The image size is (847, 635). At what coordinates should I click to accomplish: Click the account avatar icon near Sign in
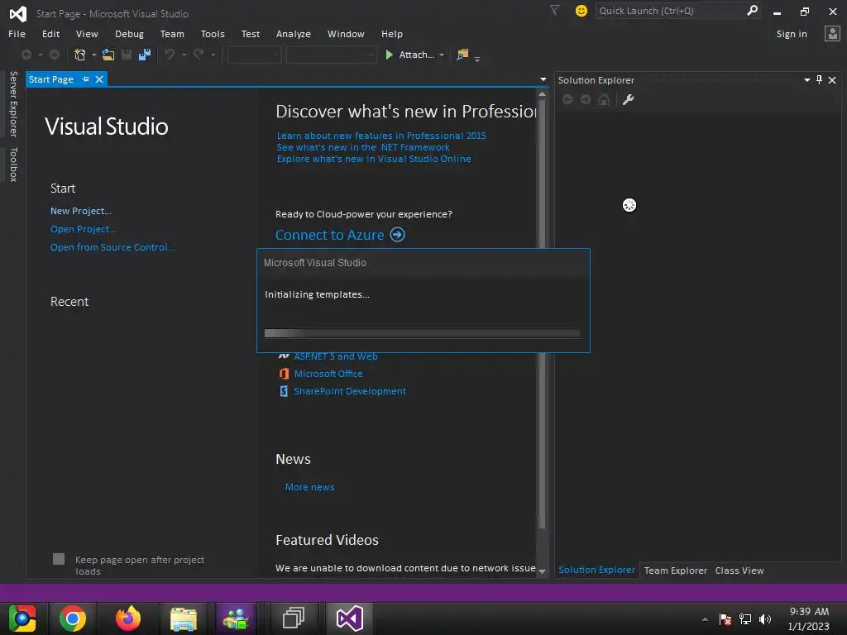[832, 33]
